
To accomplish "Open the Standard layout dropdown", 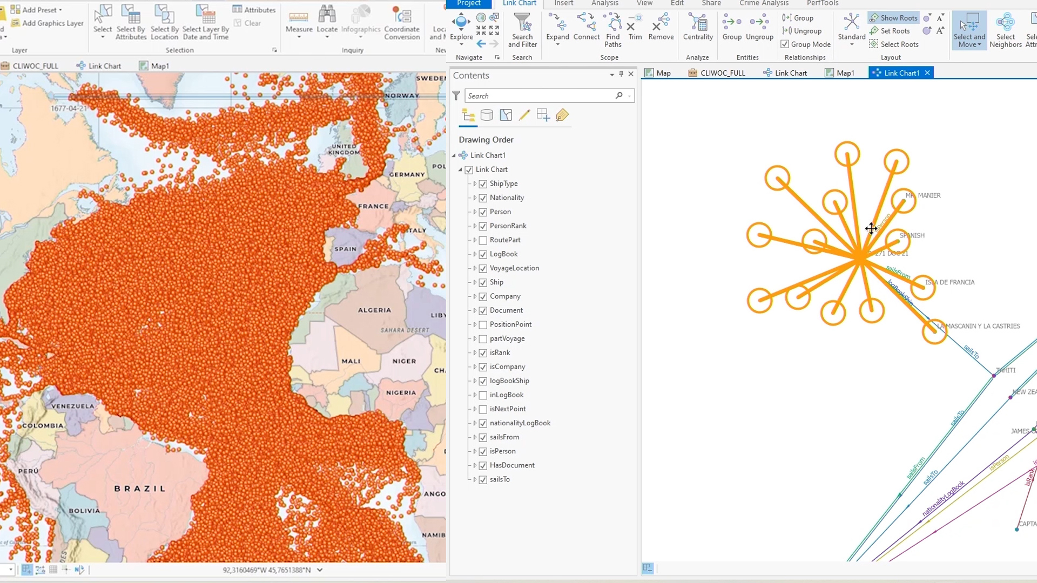I will [x=851, y=44].
